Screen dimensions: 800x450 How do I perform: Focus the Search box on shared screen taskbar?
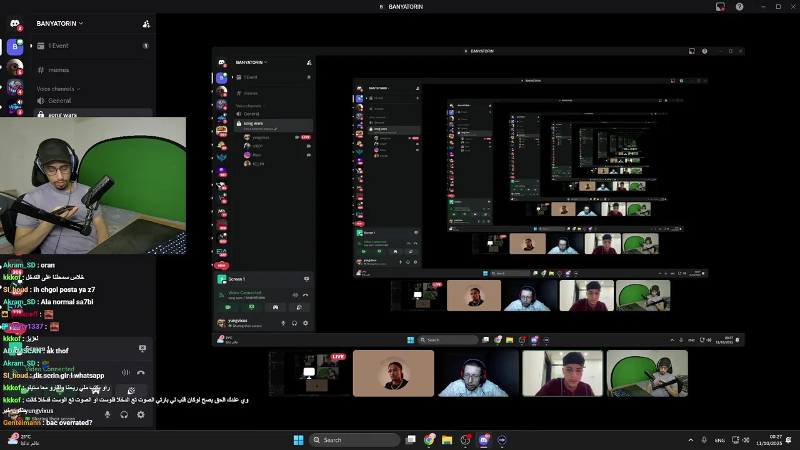(448, 340)
